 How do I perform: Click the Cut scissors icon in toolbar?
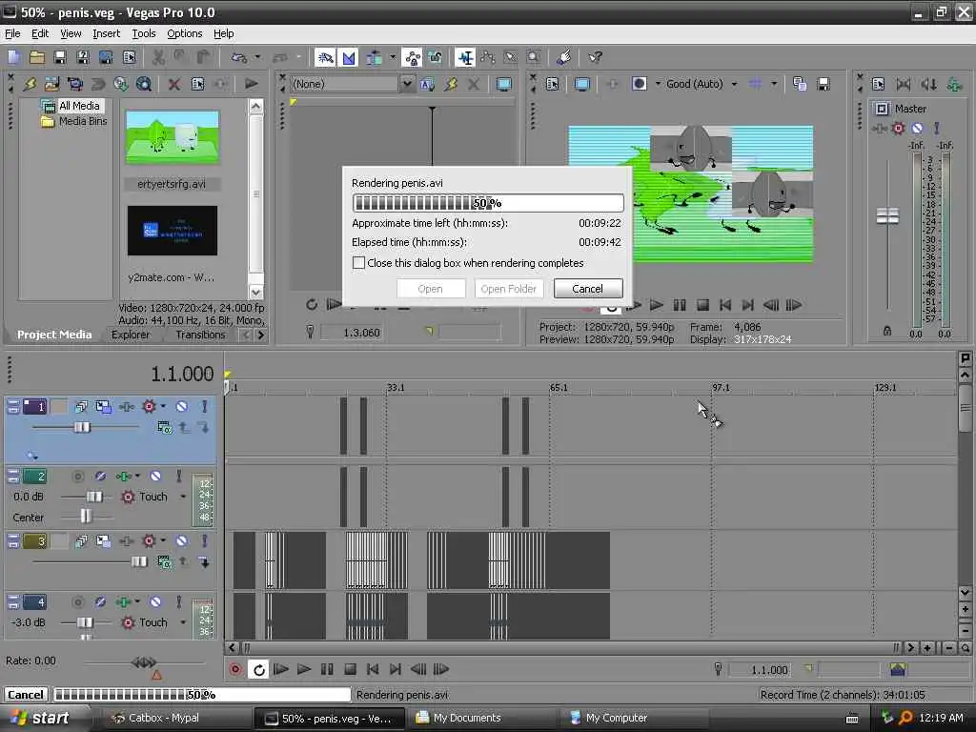pos(158,58)
